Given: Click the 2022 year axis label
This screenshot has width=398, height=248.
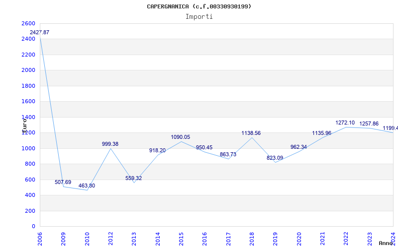Looking at the screenshot, I should pyautogui.click(x=346, y=239).
